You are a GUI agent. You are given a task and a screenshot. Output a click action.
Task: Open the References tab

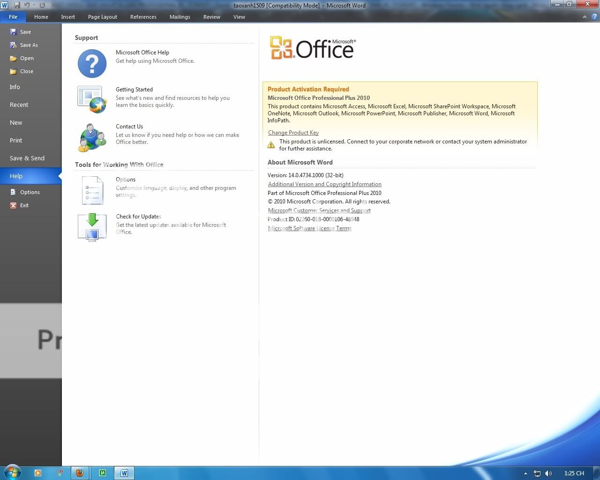143,17
